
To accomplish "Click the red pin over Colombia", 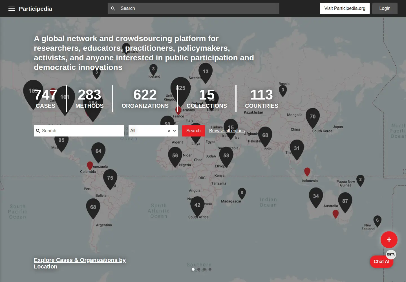I will [90, 166].
